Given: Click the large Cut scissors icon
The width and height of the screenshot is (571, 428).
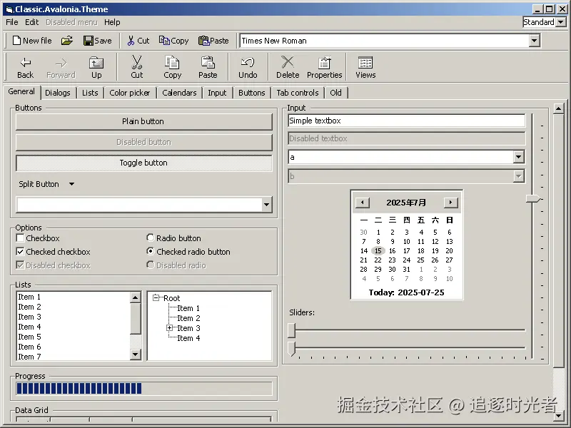Looking at the screenshot, I should point(136,62).
